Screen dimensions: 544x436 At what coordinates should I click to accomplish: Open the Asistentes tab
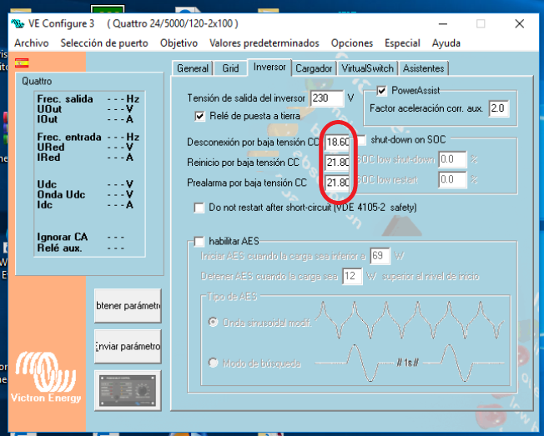click(423, 68)
